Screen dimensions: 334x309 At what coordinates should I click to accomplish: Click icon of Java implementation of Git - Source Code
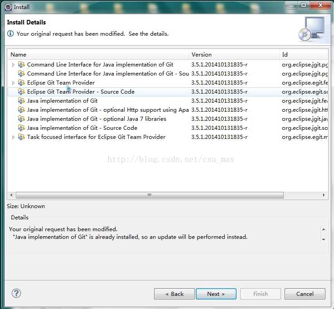coord(21,128)
